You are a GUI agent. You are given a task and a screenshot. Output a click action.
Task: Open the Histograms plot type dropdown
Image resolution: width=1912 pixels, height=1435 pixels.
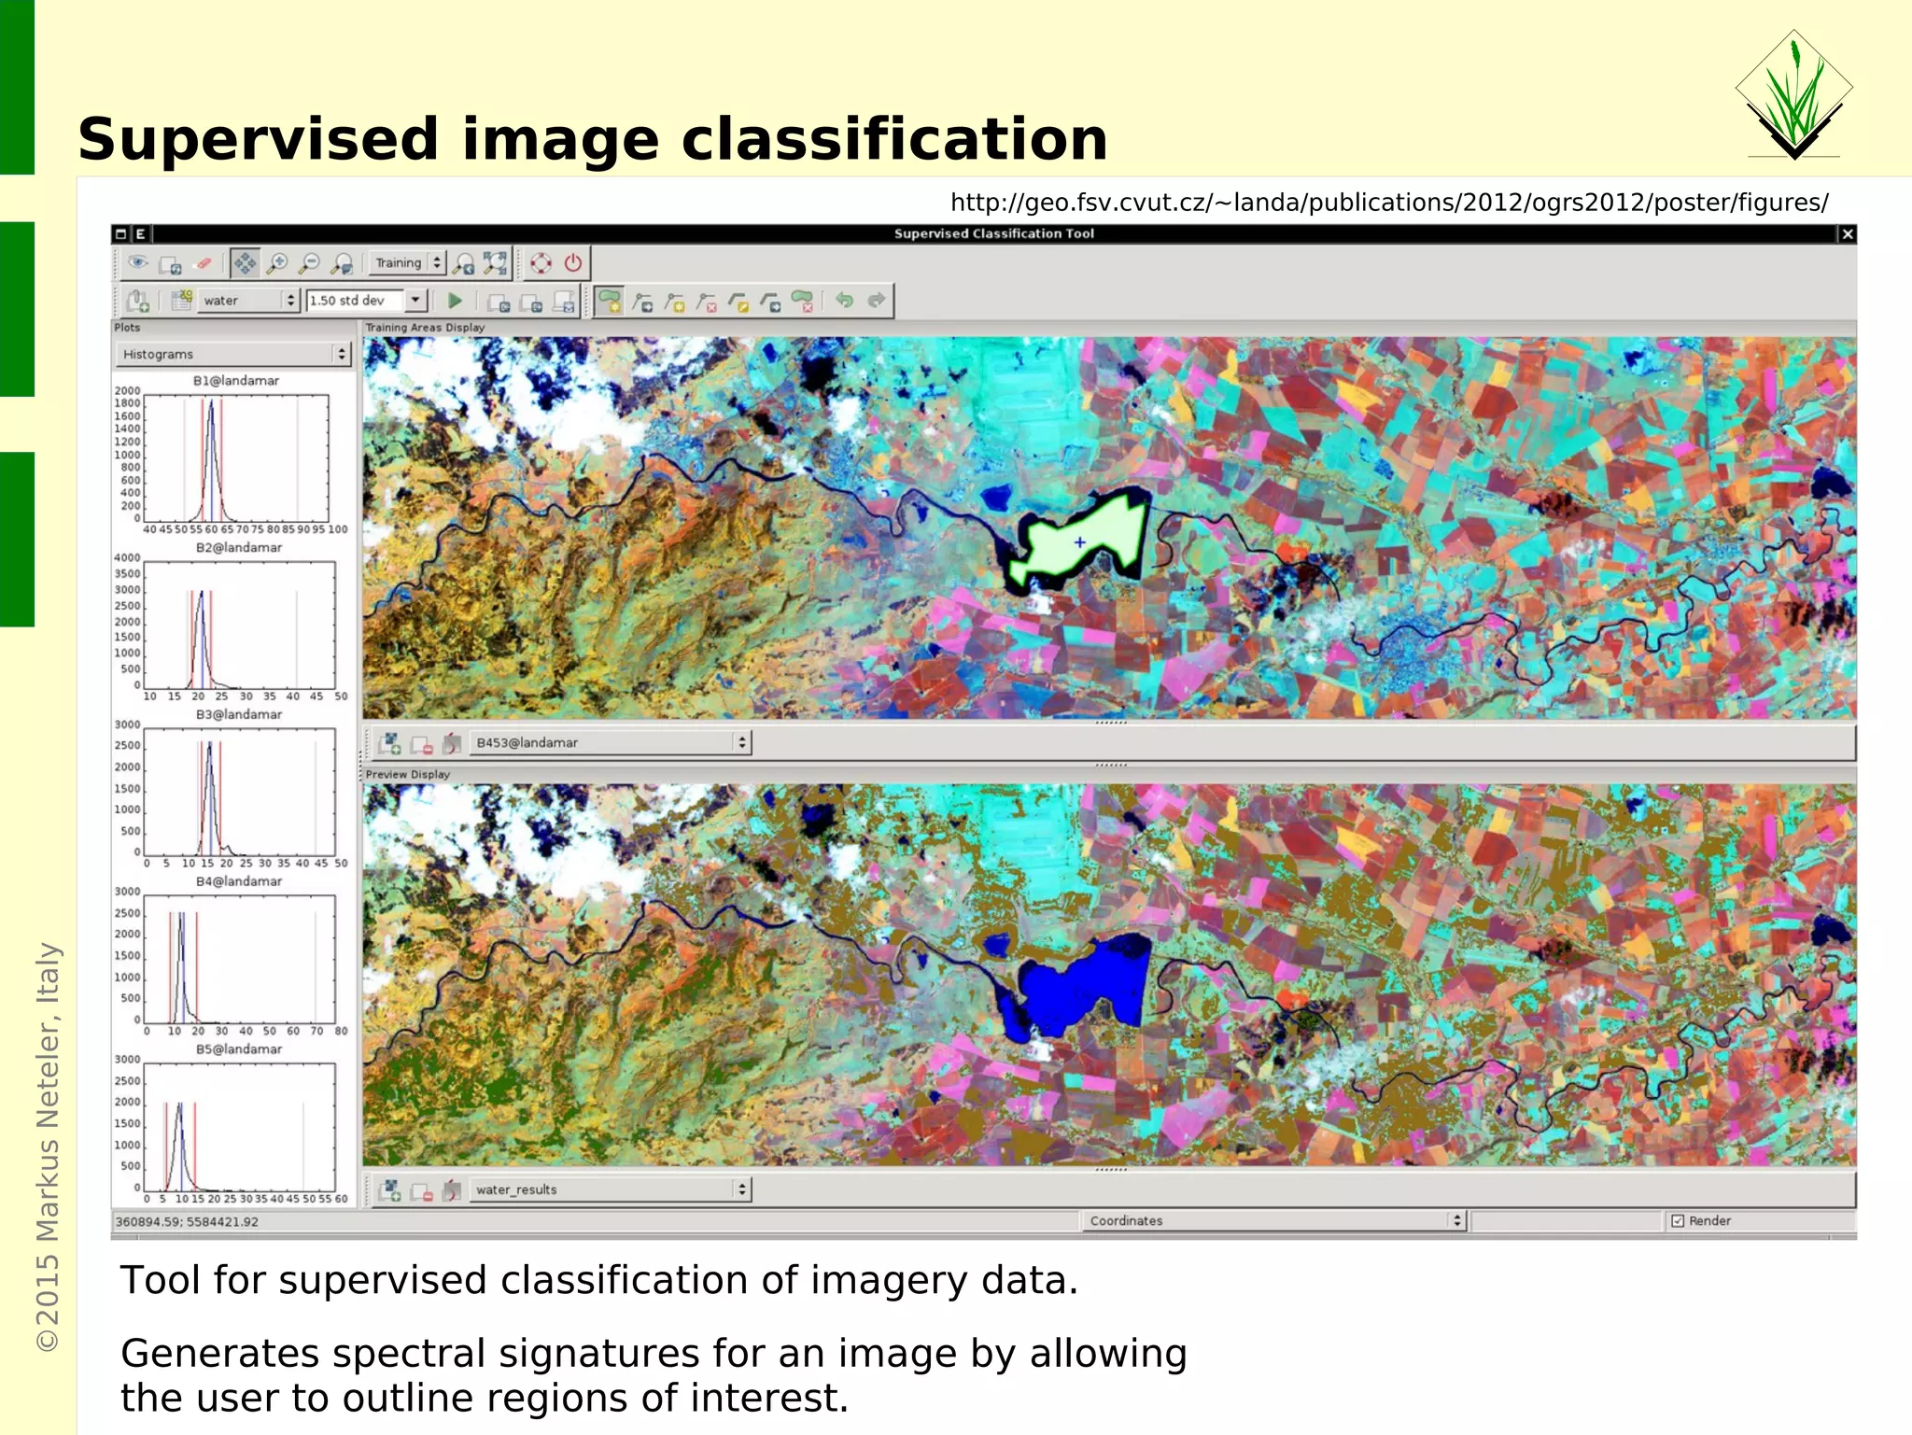(233, 355)
